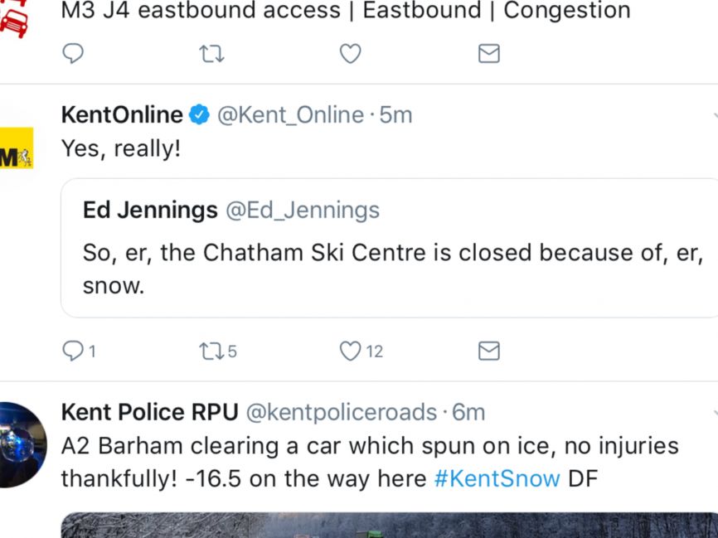View snowy road photo in Kent Police tweet

tap(389, 526)
